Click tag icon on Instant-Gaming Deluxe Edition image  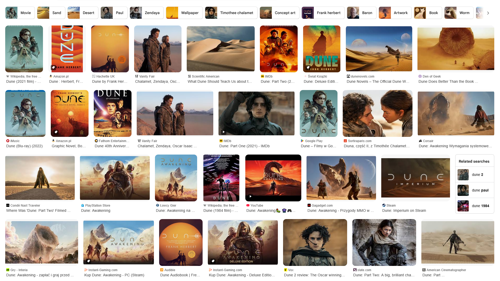pyautogui.click(x=213, y=261)
